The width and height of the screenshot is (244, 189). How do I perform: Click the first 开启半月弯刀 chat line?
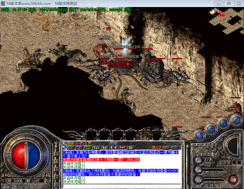(x=74, y=163)
